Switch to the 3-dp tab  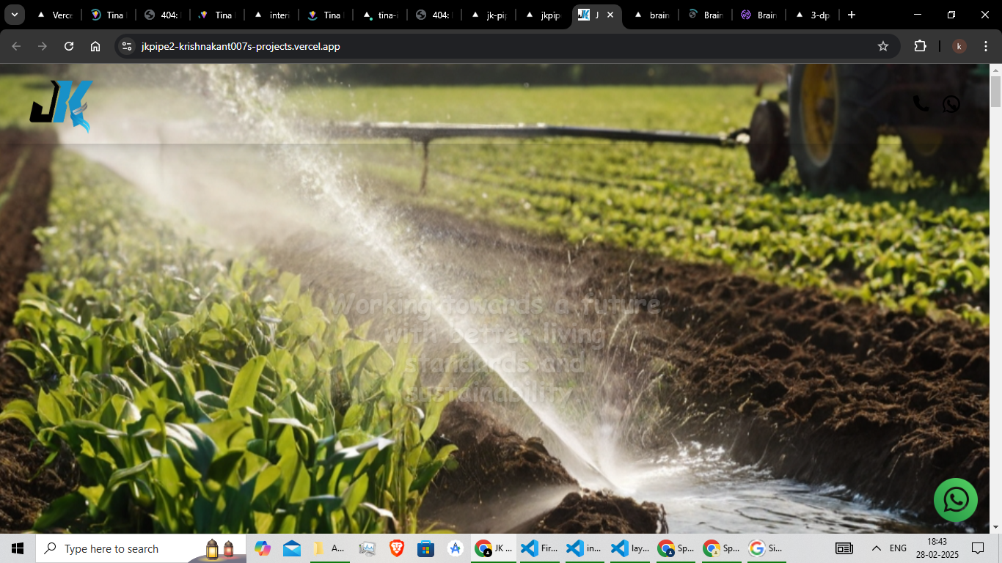813,15
